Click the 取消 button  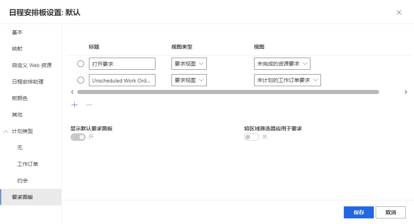tap(390, 212)
